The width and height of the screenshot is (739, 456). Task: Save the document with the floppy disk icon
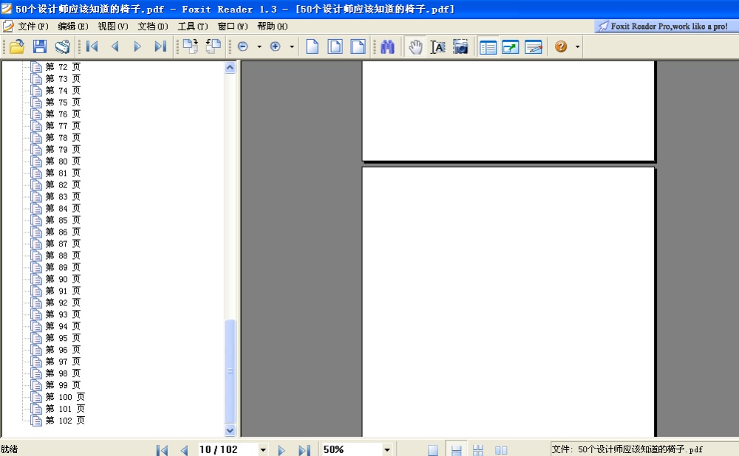click(x=40, y=46)
